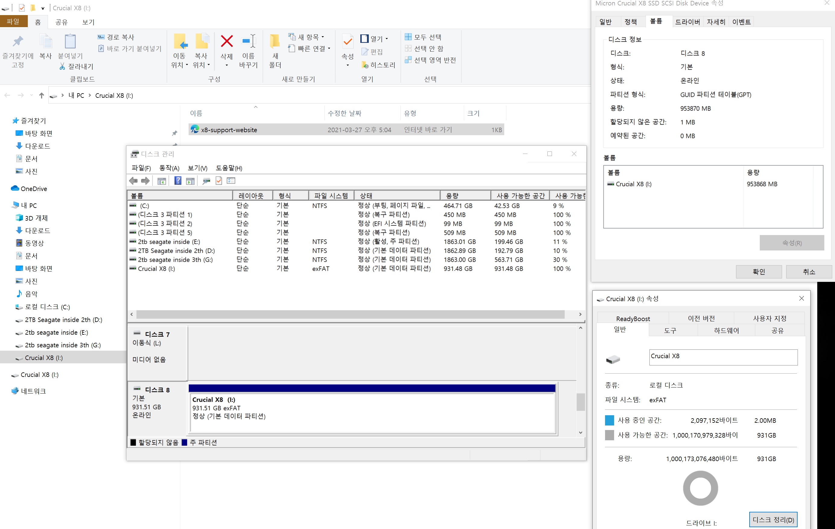Open View (보기) menu in Disk Management
The image size is (835, 529).
click(197, 168)
